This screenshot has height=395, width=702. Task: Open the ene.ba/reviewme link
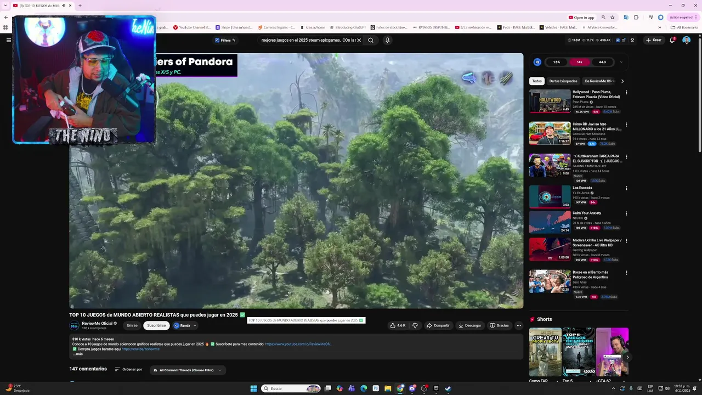click(x=140, y=349)
